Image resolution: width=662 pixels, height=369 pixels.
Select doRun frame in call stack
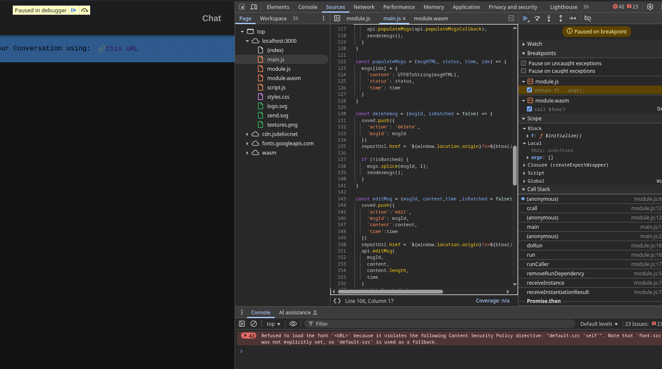[590, 246]
